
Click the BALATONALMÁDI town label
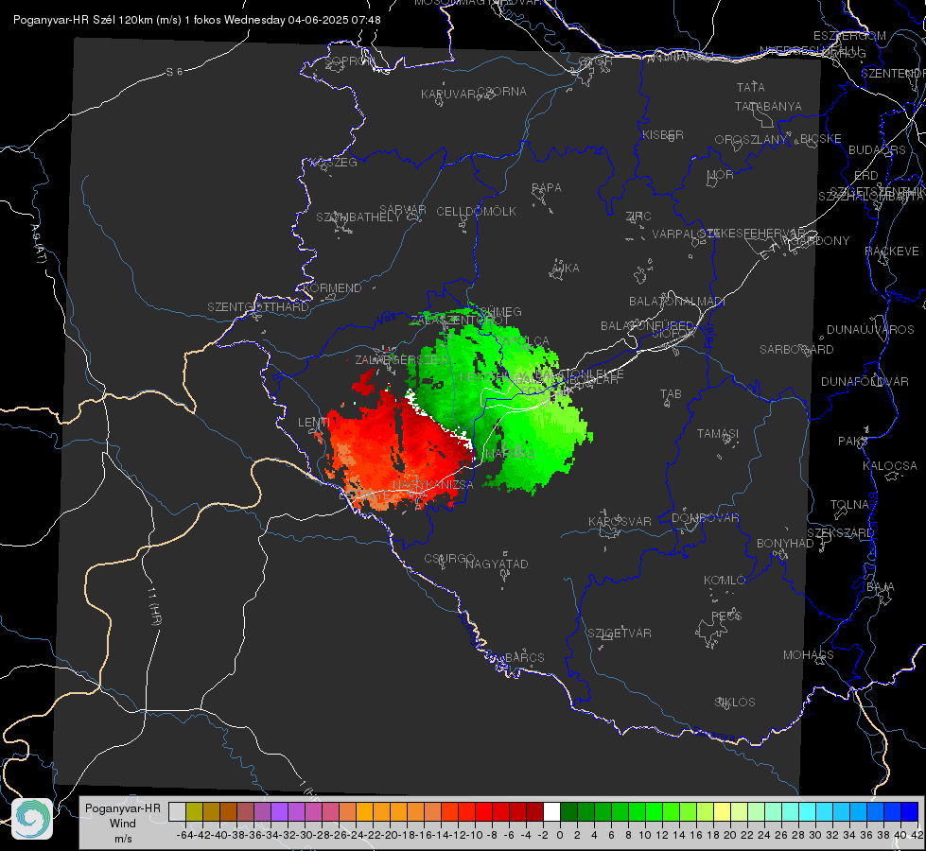(677, 302)
